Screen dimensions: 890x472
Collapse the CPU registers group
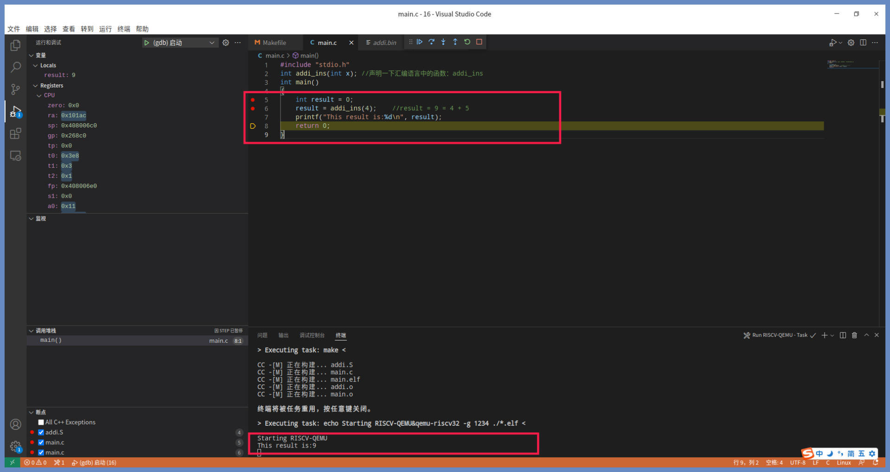(x=39, y=95)
